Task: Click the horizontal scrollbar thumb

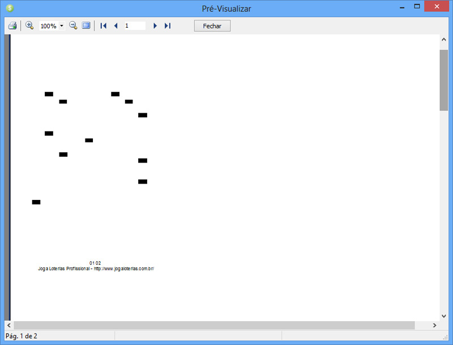Action: (x=215, y=325)
